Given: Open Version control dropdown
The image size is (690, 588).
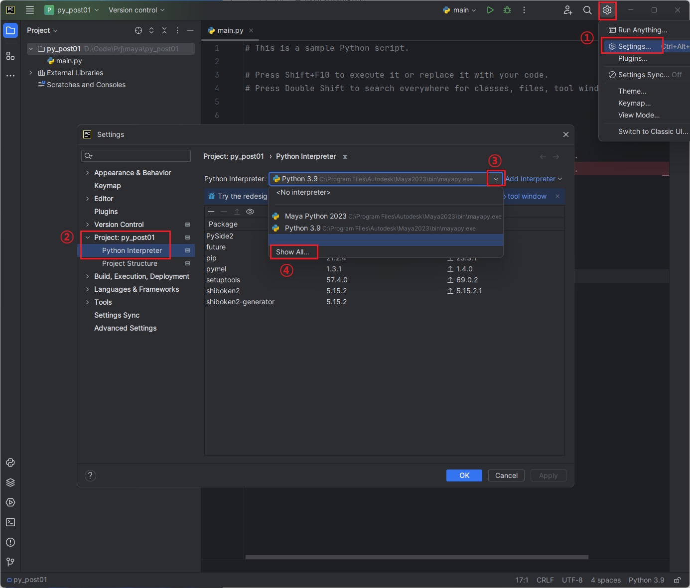Looking at the screenshot, I should point(137,10).
